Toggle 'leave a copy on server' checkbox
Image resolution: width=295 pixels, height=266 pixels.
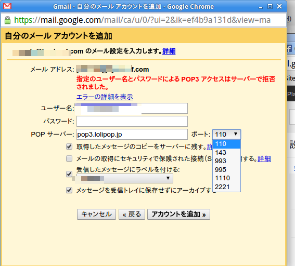[69, 147]
